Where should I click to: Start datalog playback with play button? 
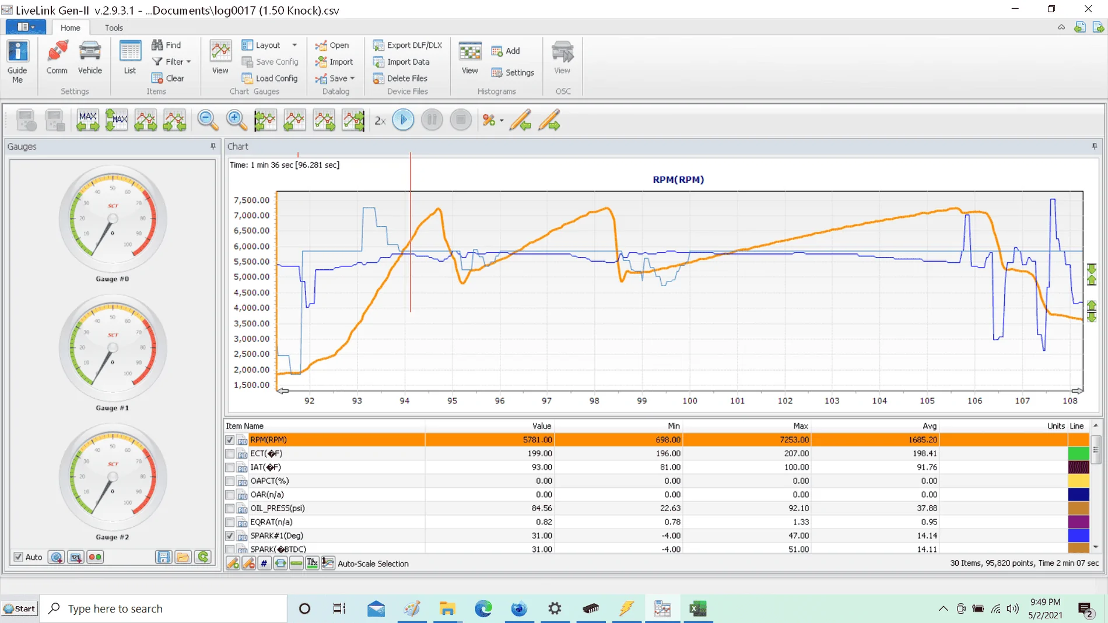403,120
